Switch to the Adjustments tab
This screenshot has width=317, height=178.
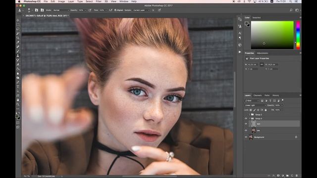pyautogui.click(x=263, y=53)
